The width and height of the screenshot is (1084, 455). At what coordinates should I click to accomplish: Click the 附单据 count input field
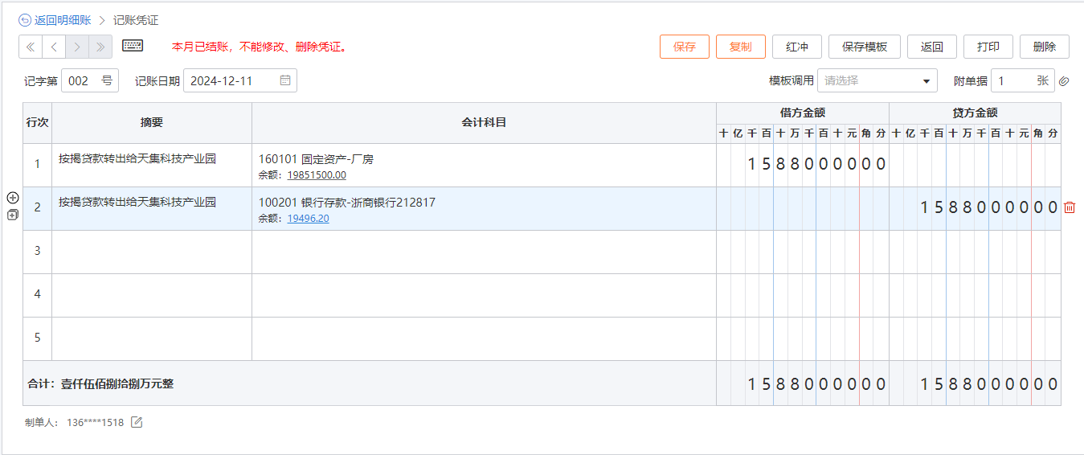pos(1012,80)
